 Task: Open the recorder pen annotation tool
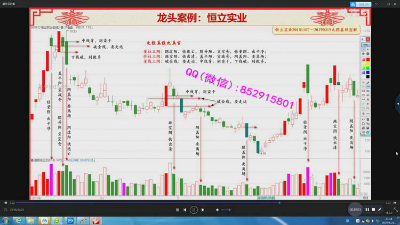click(x=380, y=210)
